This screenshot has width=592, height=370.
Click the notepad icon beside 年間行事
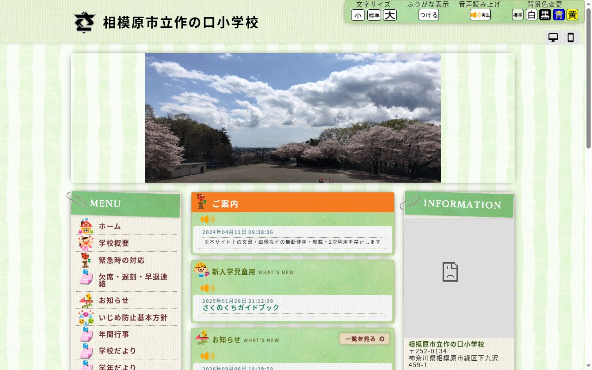click(86, 334)
